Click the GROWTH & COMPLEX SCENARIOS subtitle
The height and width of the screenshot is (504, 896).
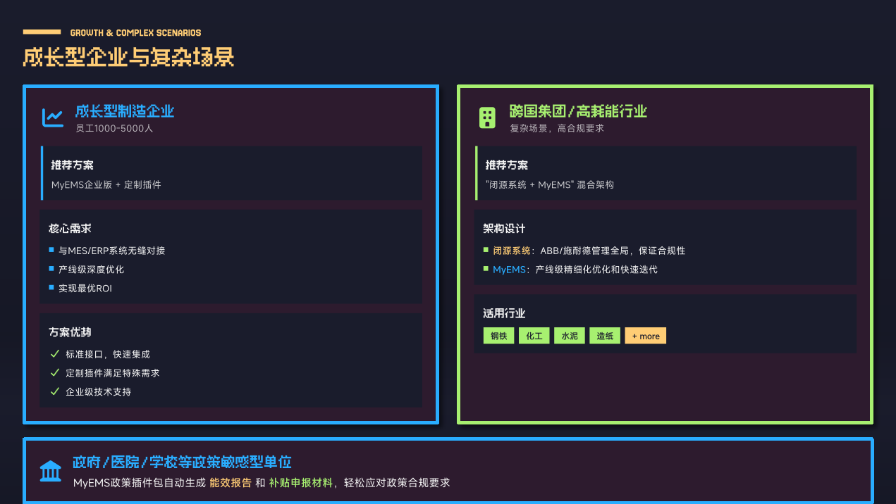135,32
